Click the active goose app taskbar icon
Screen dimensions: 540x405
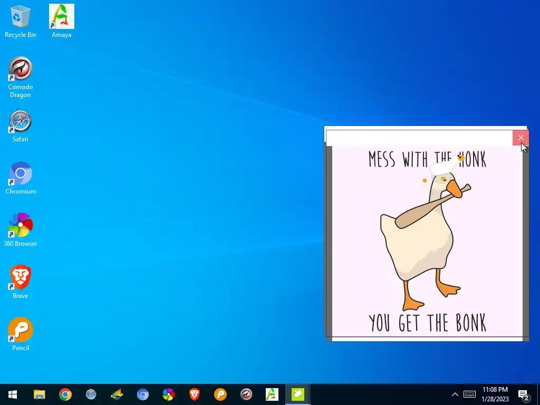coord(297,394)
